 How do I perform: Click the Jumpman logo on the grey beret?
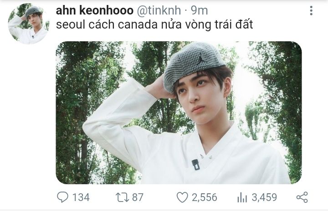point(200,59)
